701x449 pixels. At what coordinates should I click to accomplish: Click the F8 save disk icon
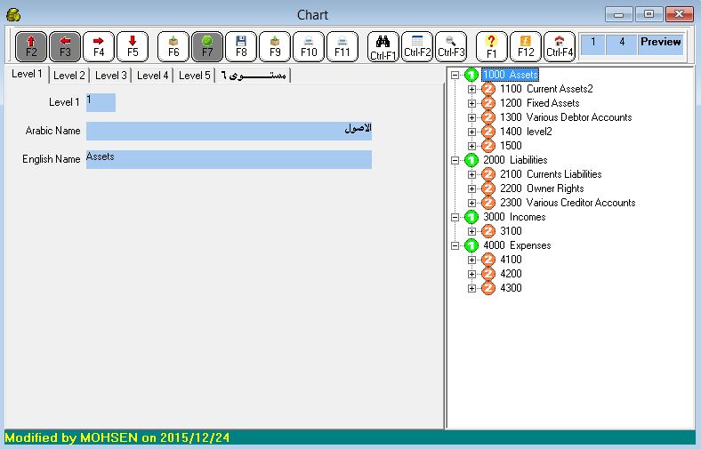tap(241, 46)
